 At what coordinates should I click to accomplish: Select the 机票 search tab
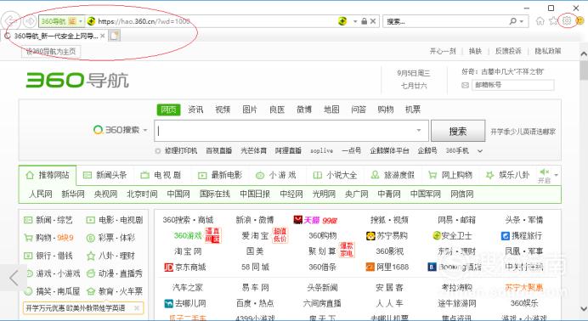pyautogui.click(x=413, y=110)
